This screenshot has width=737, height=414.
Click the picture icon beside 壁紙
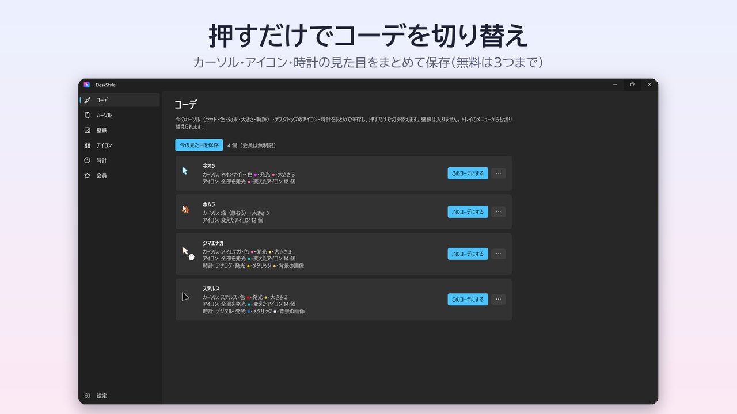pos(88,130)
